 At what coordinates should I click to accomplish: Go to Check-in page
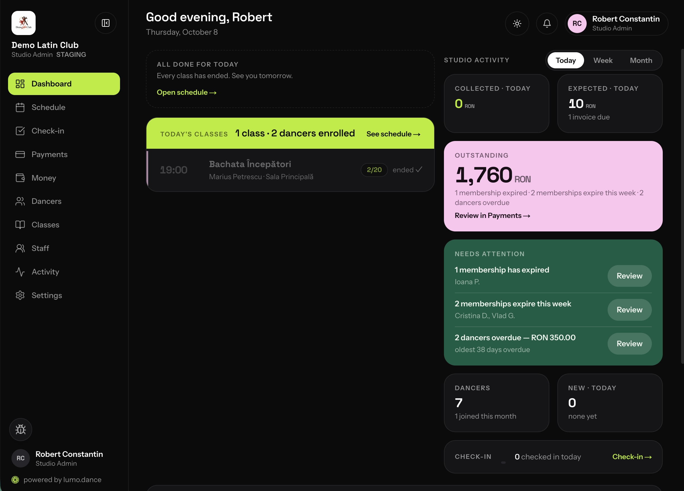(64, 131)
